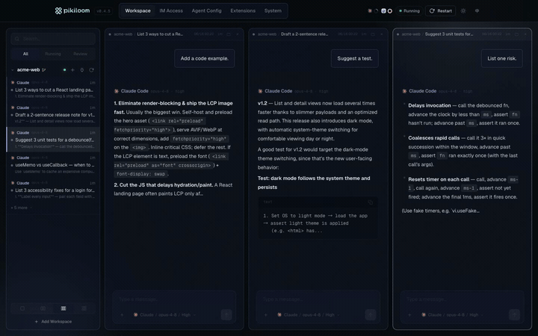This screenshot has width=538, height=336.
Task: Click the Restart button's circular arrow icon
Action: click(x=432, y=11)
